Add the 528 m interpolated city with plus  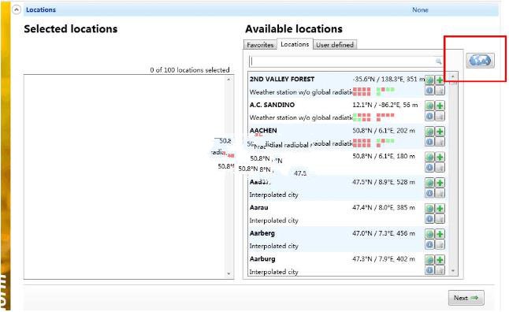(440, 183)
